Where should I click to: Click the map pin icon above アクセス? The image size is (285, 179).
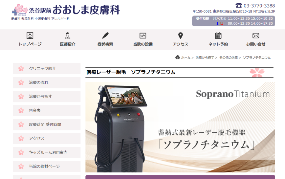pyautogui.click(x=180, y=36)
